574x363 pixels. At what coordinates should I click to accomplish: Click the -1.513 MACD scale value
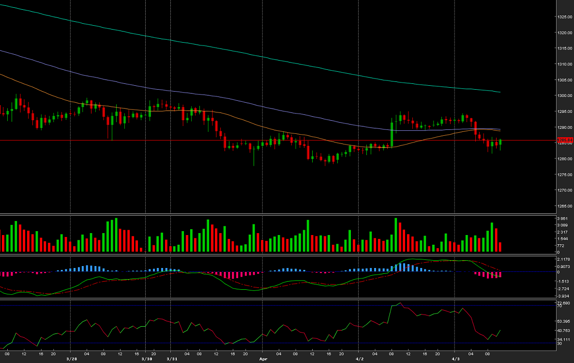pos(563,281)
